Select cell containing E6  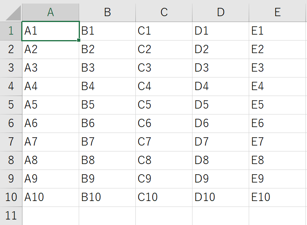(x=277, y=123)
